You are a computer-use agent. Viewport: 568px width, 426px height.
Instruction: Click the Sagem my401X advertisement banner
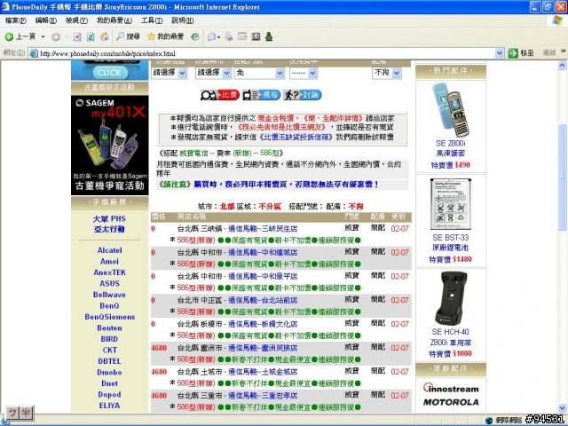click(110, 146)
